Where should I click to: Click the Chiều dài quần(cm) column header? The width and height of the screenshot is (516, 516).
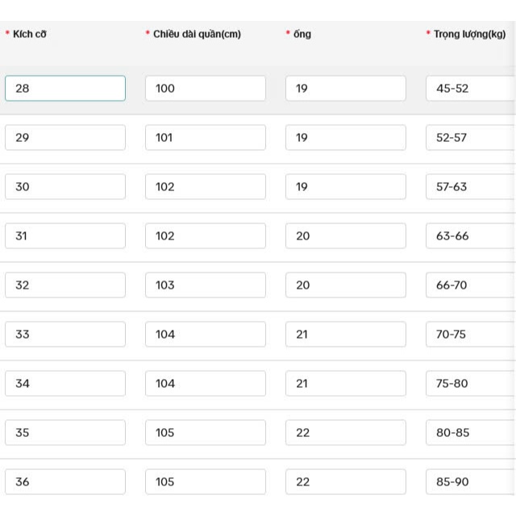point(198,34)
